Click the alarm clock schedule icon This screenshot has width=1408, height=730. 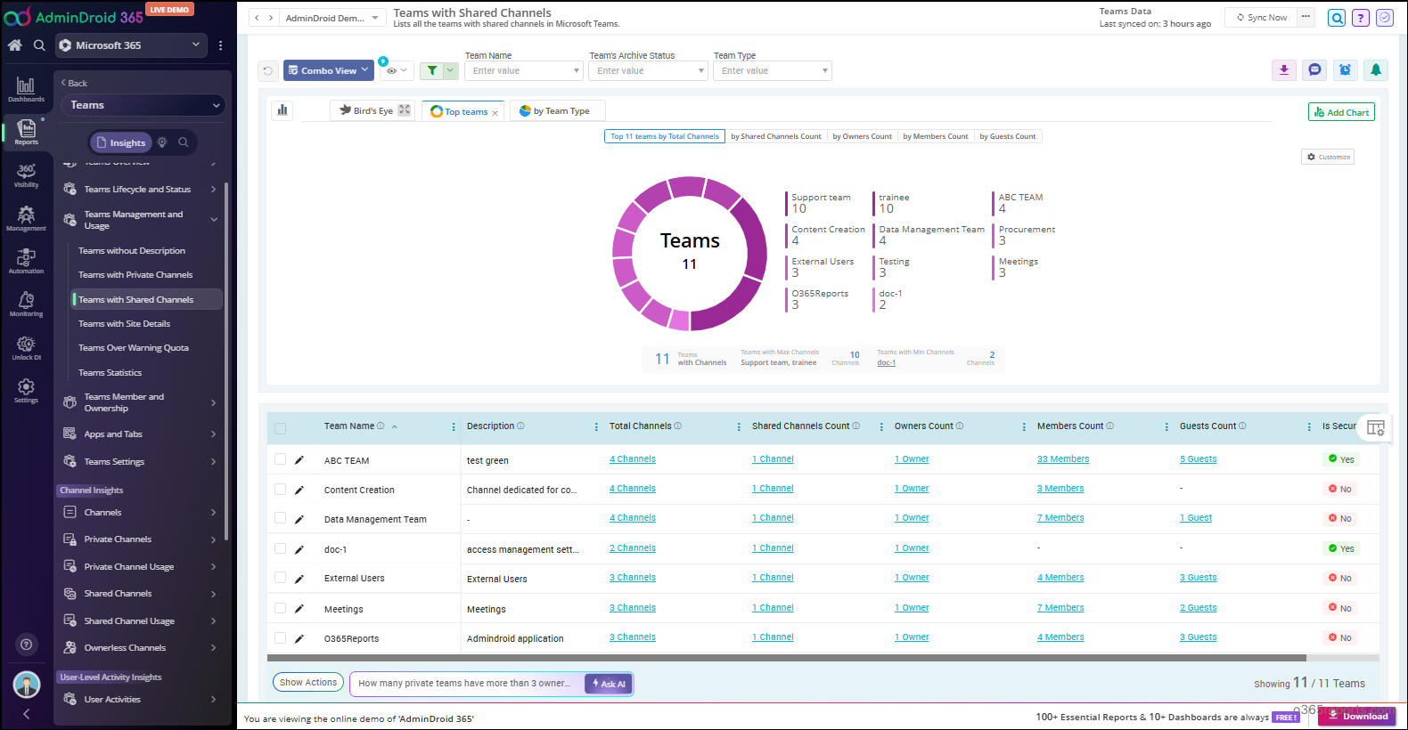(1345, 70)
